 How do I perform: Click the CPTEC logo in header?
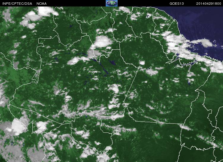point(112,3)
